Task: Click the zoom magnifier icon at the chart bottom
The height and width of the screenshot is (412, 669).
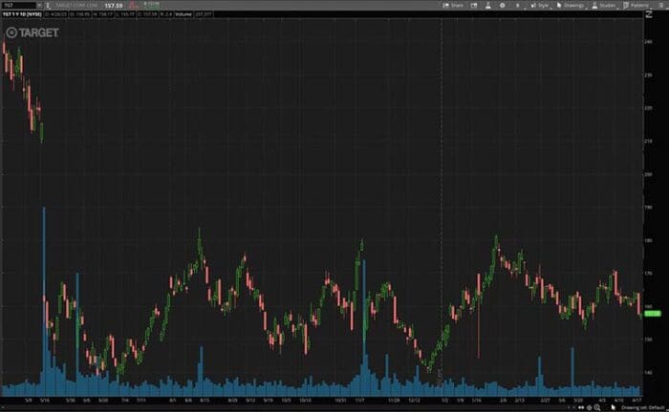Action: (x=597, y=407)
